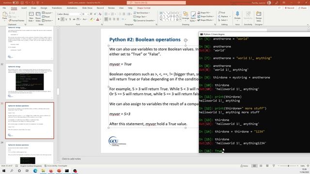Image resolution: width=310 pixels, height=174 pixels.
Task: Click the Format Painter button
Action: tap(16, 20)
